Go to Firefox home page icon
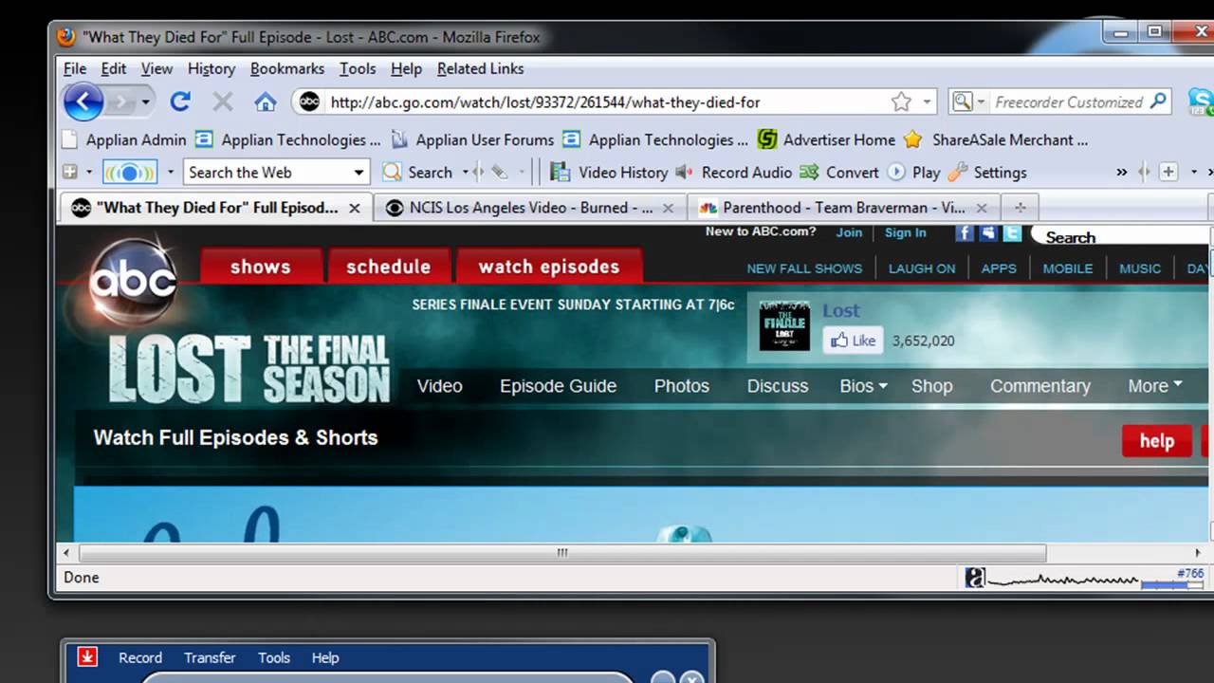 tap(266, 102)
